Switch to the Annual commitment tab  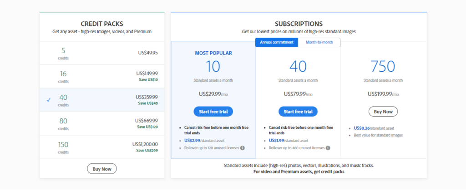tap(277, 43)
